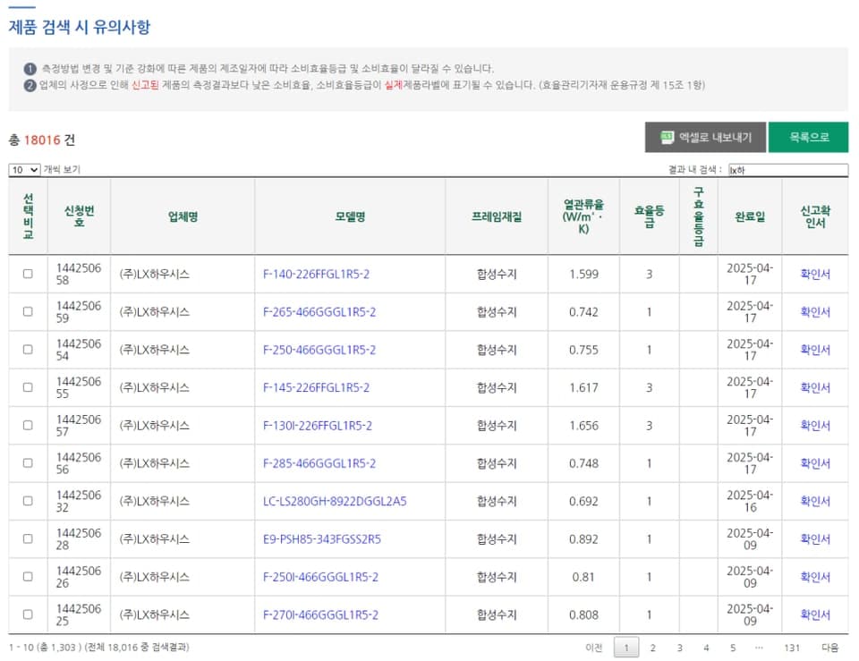The width and height of the screenshot is (859, 661).
Task: Tick checkbox for model F-265-466GGGL1R5-2
Action: [x=28, y=311]
